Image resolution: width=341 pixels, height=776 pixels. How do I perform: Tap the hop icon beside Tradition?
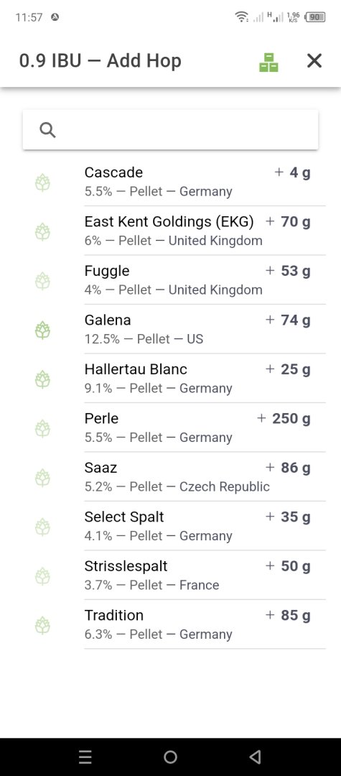pyautogui.click(x=42, y=626)
